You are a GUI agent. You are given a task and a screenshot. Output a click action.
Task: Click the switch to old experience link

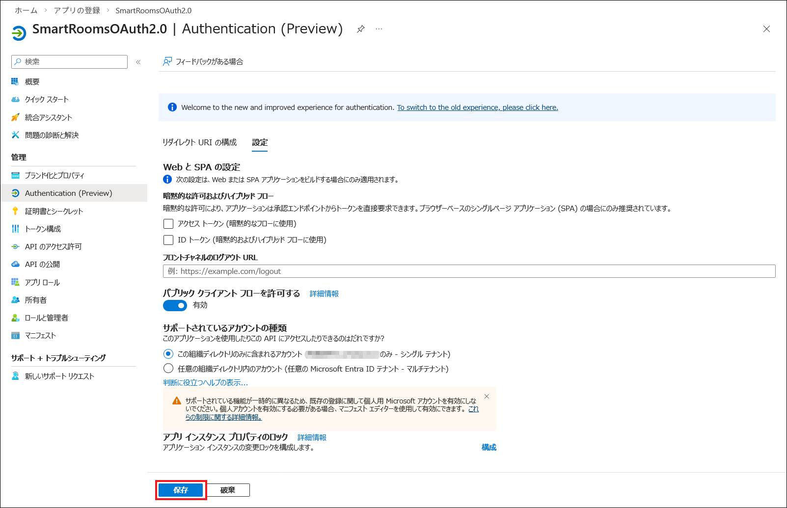coord(477,107)
